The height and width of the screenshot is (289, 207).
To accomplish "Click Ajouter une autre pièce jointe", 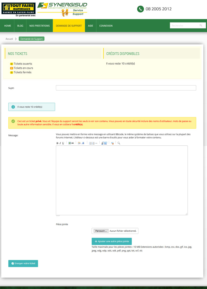I will [x=112, y=241].
